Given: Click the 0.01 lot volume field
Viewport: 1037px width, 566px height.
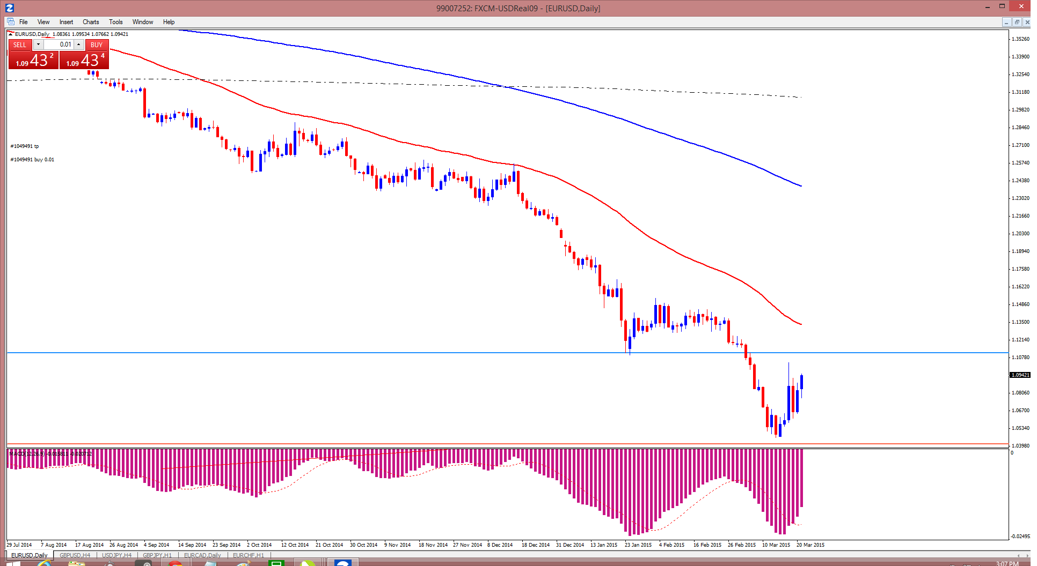Looking at the screenshot, I should click(59, 44).
